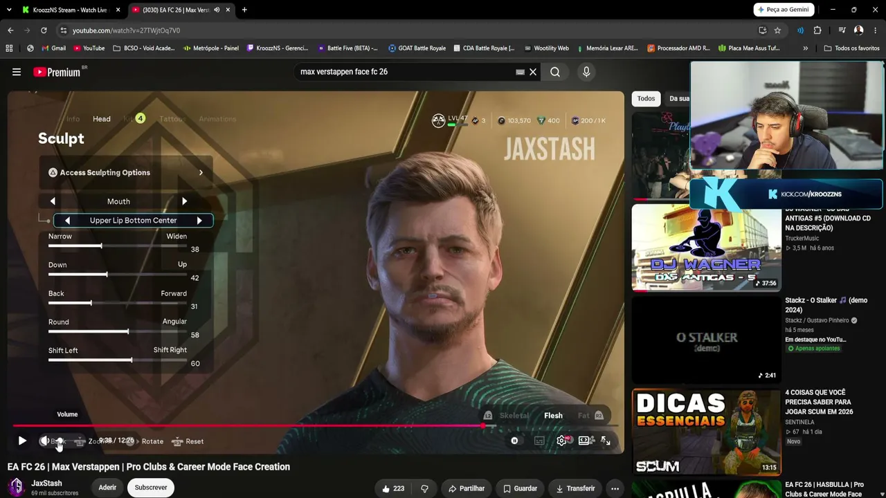Open the GOAT Battle Royale bookmark
The width and height of the screenshot is (886, 498).
click(417, 48)
